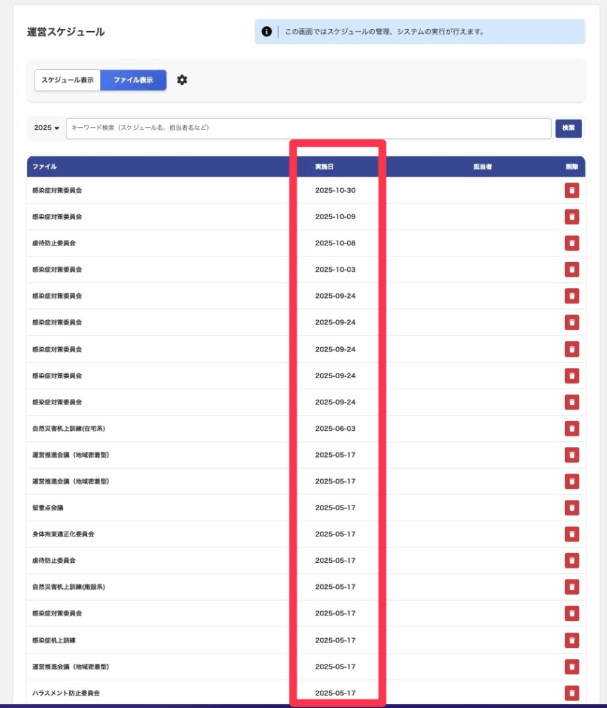Switch to スケジュール表示 view
Viewport: 607px width, 708px height.
pyautogui.click(x=68, y=80)
